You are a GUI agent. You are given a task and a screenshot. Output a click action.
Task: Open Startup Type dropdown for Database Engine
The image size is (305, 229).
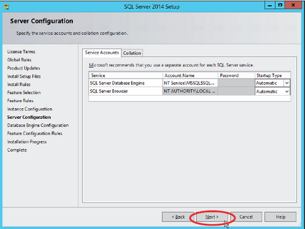pyautogui.click(x=287, y=83)
